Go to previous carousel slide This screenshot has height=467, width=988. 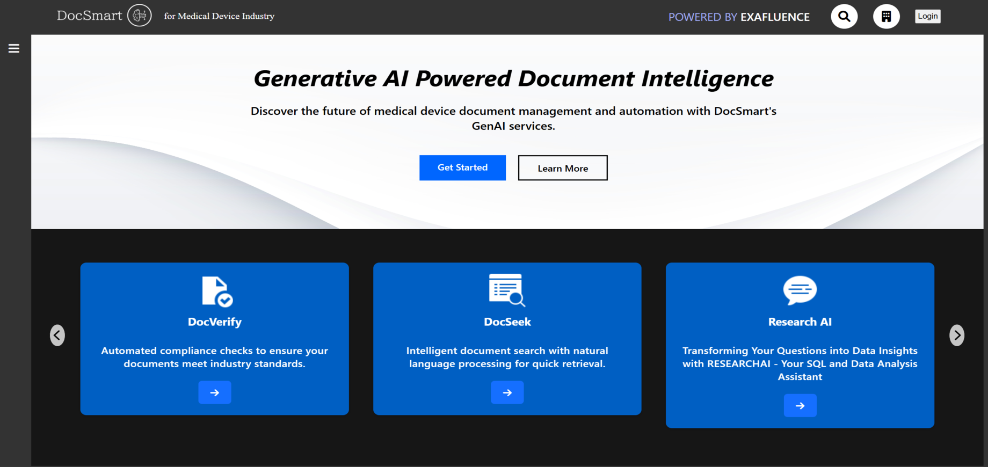[x=57, y=335]
